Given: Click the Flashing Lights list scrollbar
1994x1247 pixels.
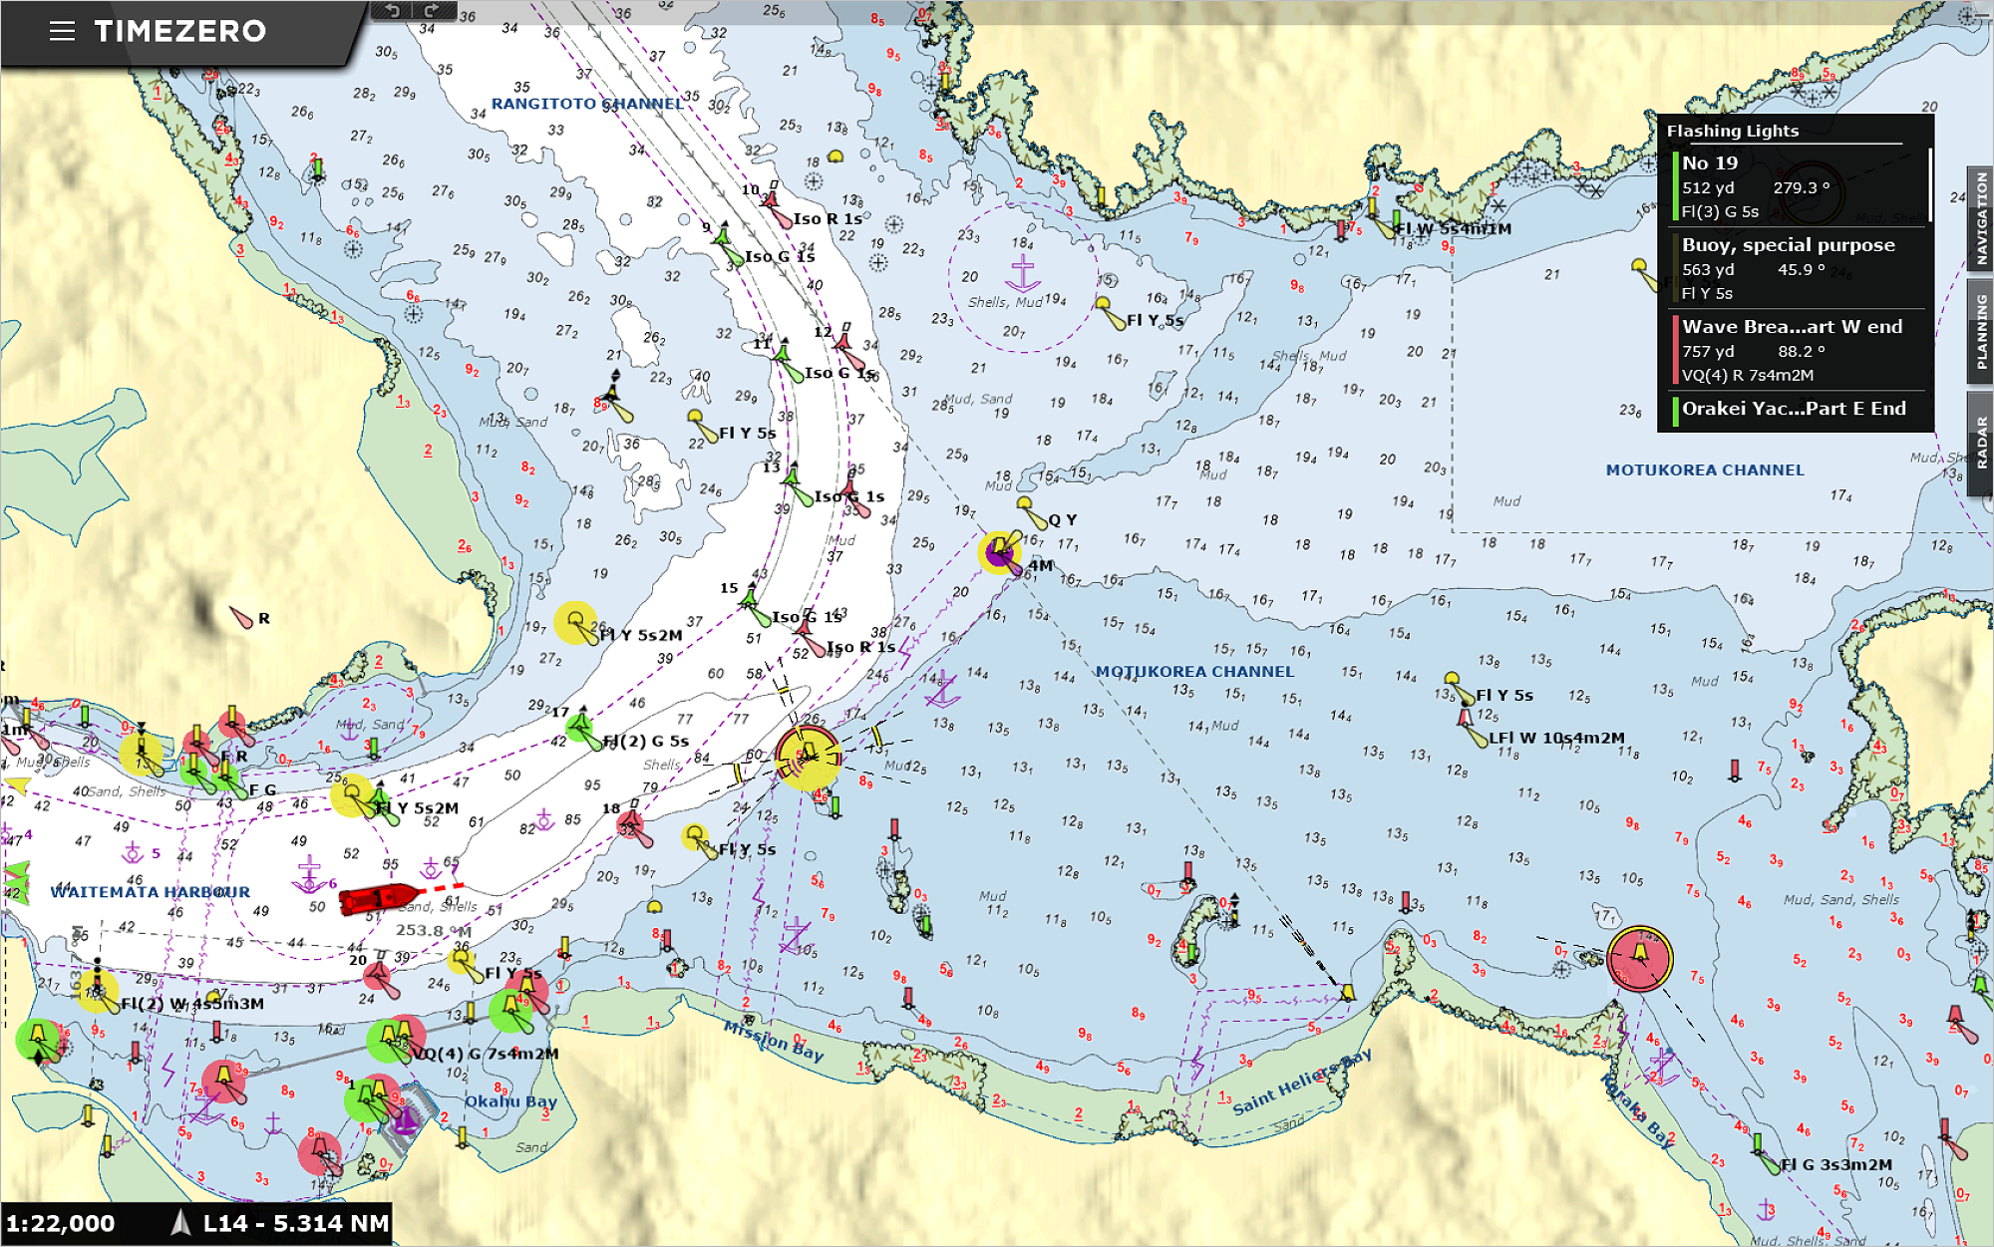Looking at the screenshot, I should [1930, 184].
